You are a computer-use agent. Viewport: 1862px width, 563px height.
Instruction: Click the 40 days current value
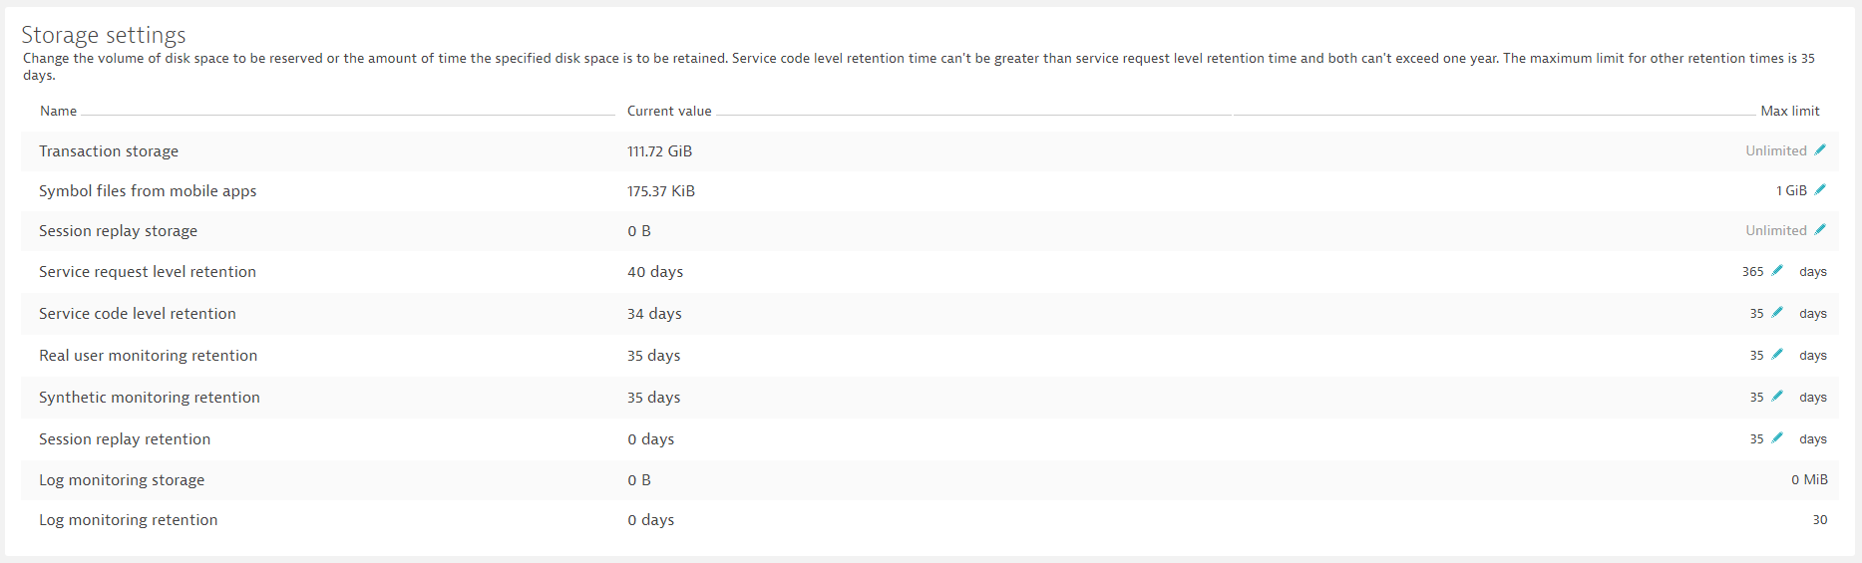[x=655, y=272]
